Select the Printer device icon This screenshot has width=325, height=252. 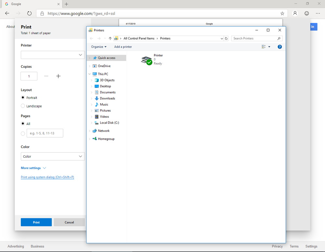click(x=146, y=60)
